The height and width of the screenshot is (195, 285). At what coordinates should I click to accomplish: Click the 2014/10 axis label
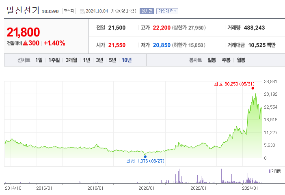click(13, 188)
